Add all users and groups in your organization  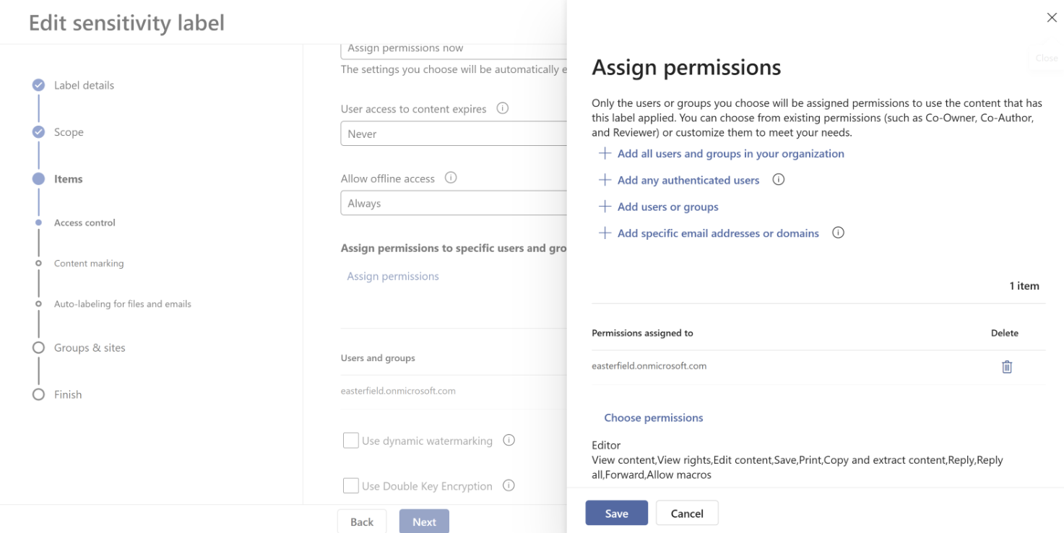pos(730,154)
